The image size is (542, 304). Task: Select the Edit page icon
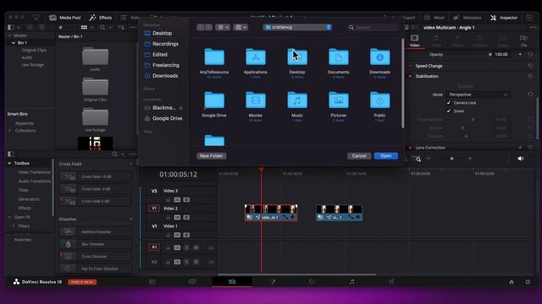click(232, 281)
